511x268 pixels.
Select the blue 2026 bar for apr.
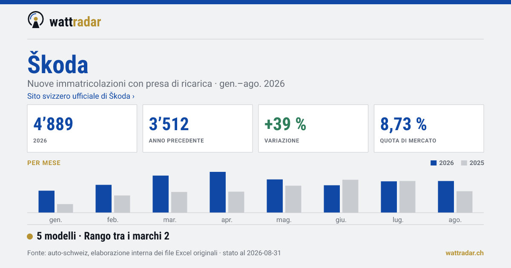click(218, 192)
